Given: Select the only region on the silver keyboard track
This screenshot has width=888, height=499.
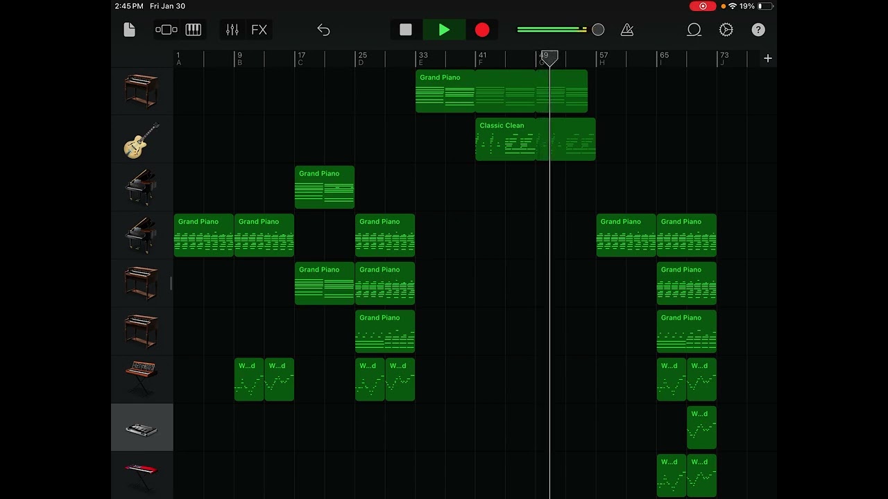Looking at the screenshot, I should pyautogui.click(x=702, y=428).
